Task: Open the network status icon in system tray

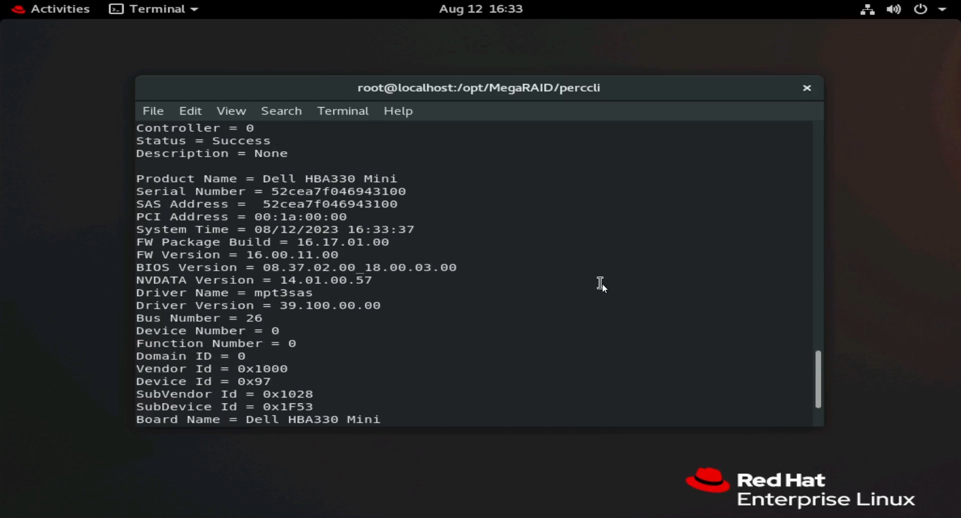Action: (x=867, y=9)
